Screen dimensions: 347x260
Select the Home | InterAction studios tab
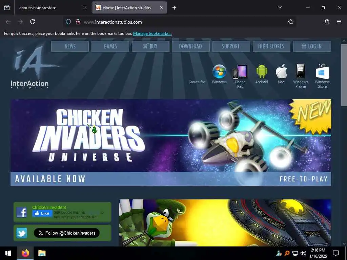pyautogui.click(x=129, y=7)
